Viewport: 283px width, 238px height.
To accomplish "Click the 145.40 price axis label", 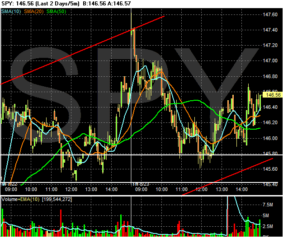I will pyautogui.click(x=270, y=185).
